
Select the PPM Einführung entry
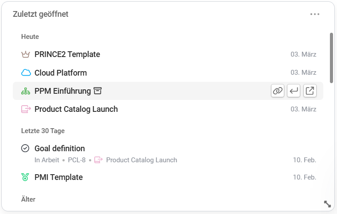coord(62,91)
